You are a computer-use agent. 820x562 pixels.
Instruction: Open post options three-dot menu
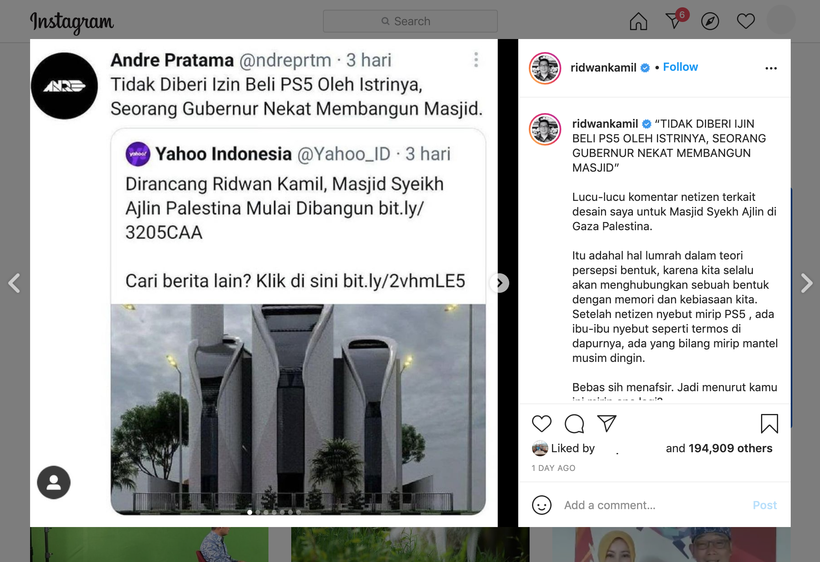(x=771, y=68)
